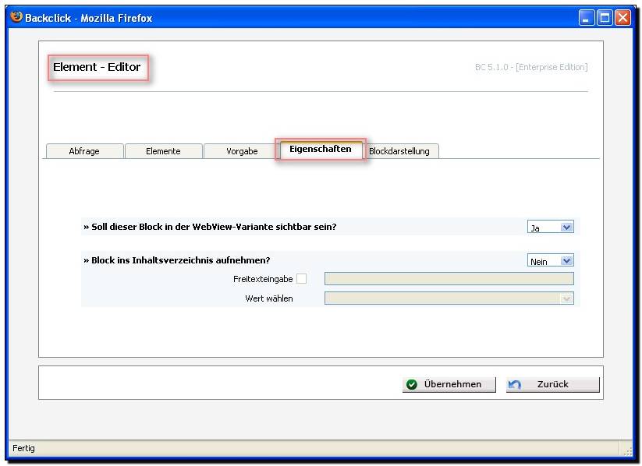The image size is (642, 466).
Task: Switch to the Abfrage tab
Action: point(85,151)
